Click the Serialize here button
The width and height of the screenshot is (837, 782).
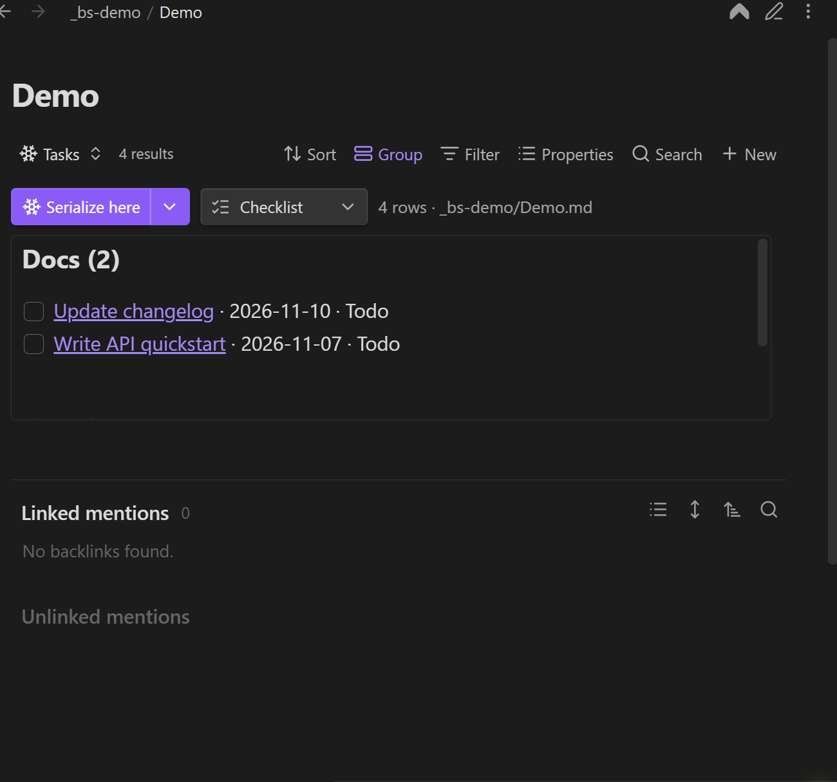click(81, 207)
